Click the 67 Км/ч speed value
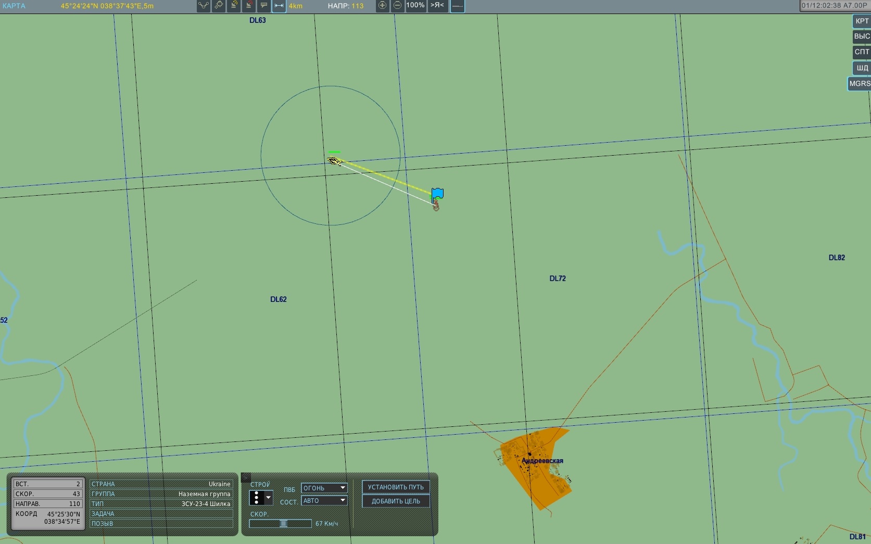Viewport: 871px width, 544px height. click(x=327, y=524)
